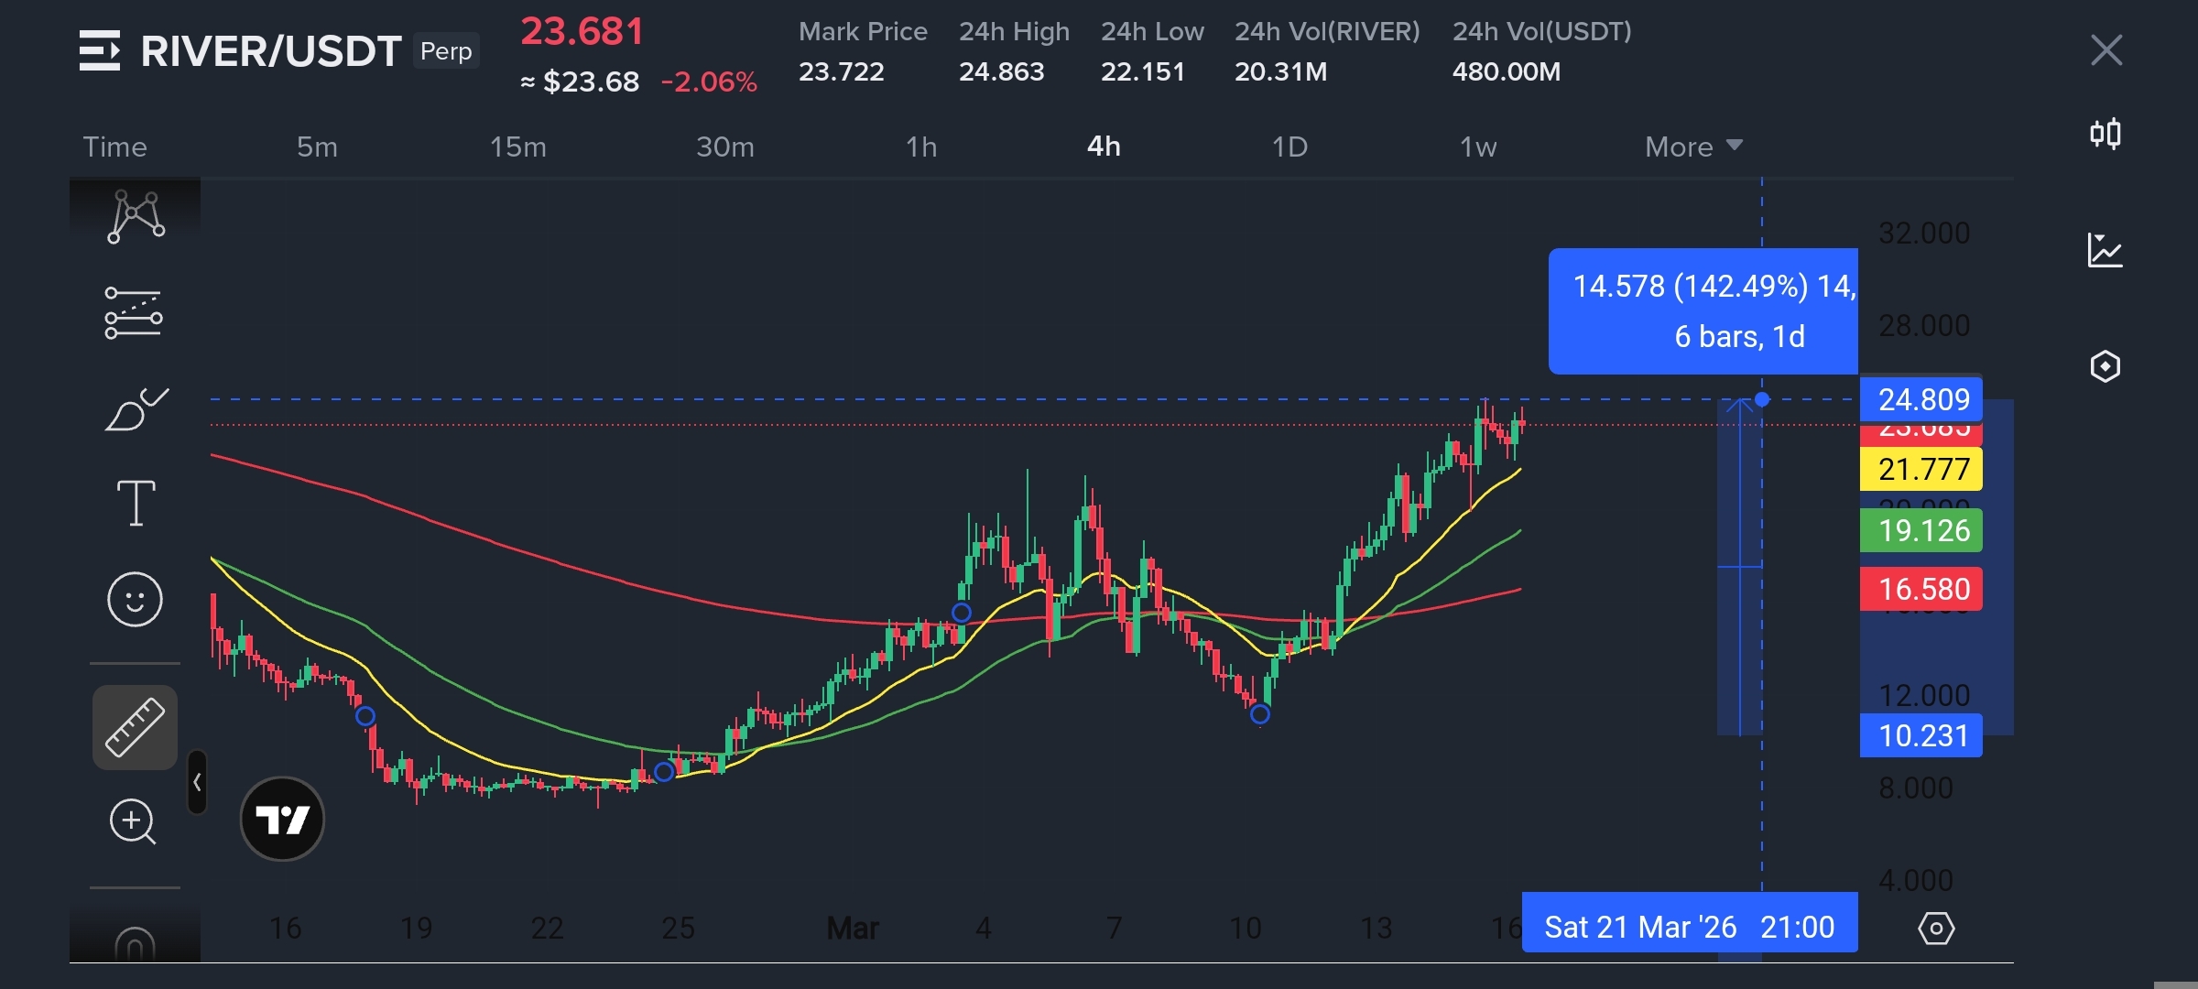Screen dimensions: 2198x989
Task: Click the TradingView logo
Action: click(282, 819)
